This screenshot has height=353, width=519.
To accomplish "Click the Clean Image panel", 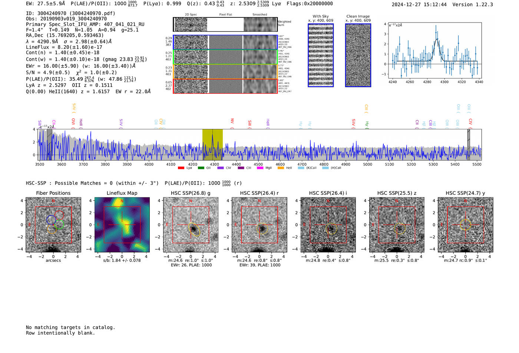I will [x=358, y=55].
